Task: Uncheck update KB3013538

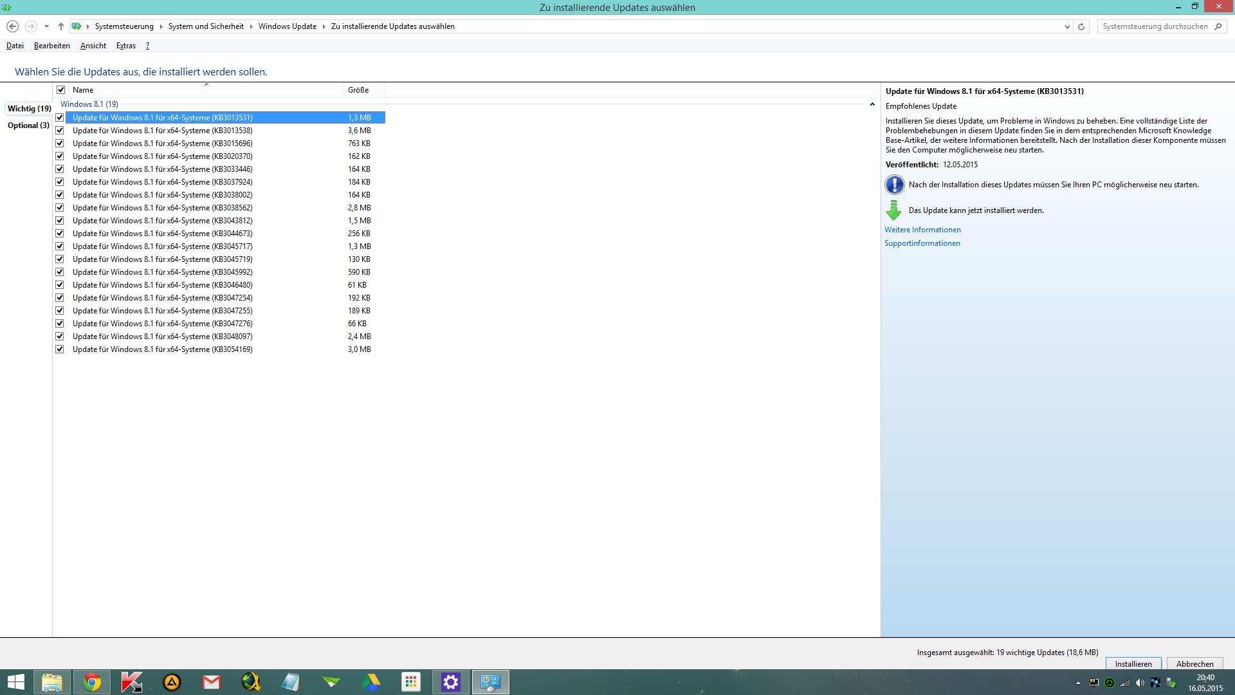Action: [x=60, y=131]
